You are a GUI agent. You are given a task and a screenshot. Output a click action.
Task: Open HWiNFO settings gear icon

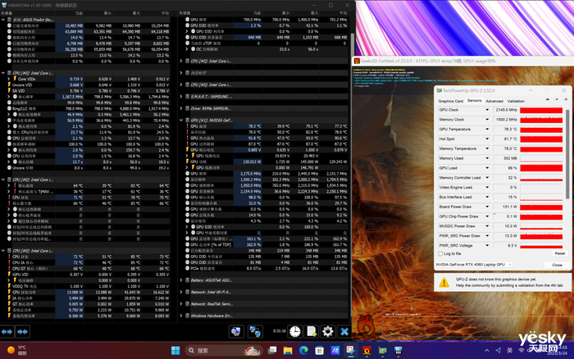pyautogui.click(x=328, y=332)
